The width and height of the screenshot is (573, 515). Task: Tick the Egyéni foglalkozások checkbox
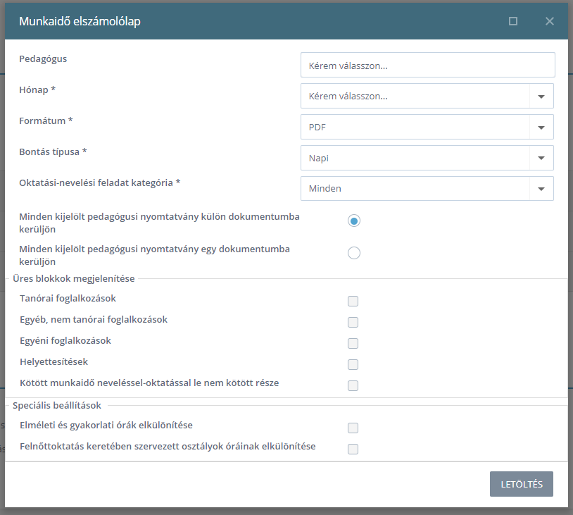[x=353, y=344]
